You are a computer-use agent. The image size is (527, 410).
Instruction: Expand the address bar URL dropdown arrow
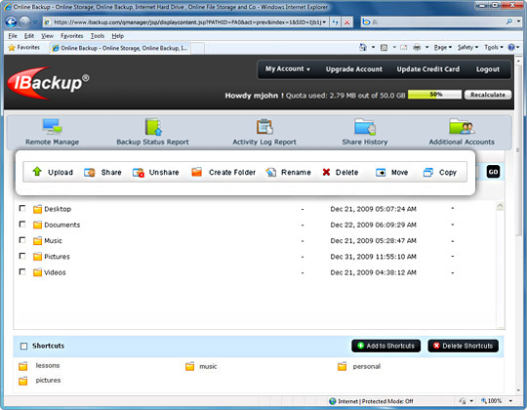click(324, 22)
